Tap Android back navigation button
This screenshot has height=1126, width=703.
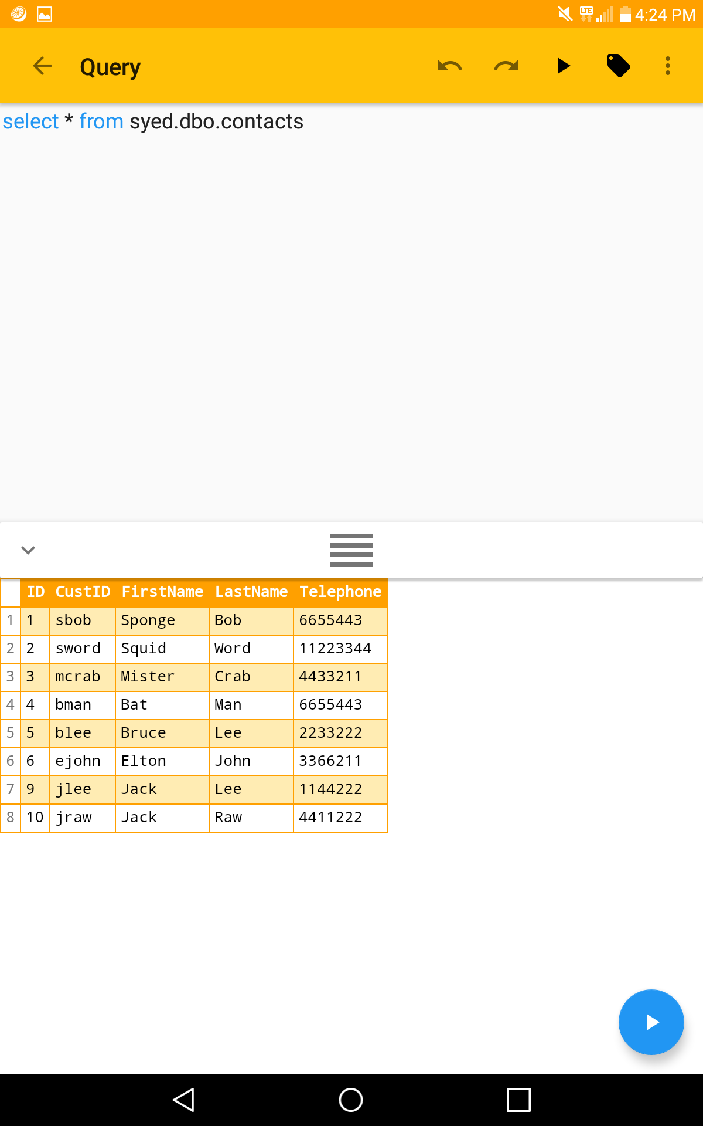pyautogui.click(x=183, y=1100)
